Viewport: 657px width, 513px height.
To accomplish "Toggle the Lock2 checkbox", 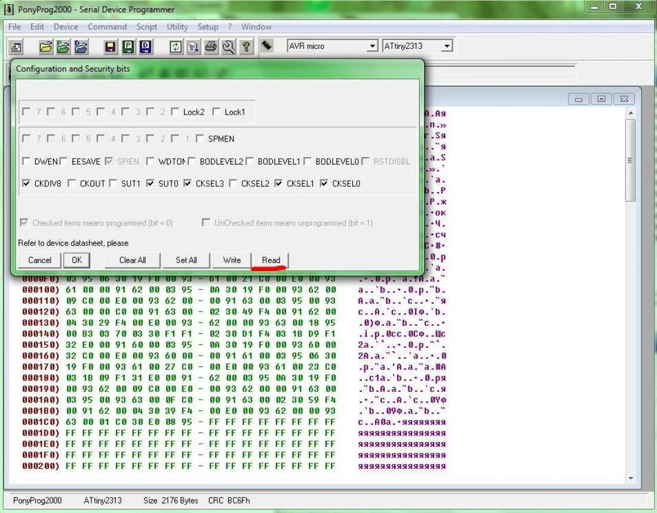I will click(175, 112).
